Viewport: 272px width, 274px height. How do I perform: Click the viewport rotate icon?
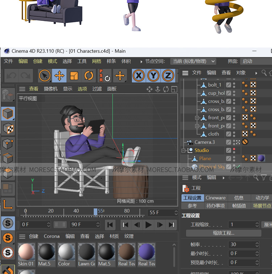166,89
